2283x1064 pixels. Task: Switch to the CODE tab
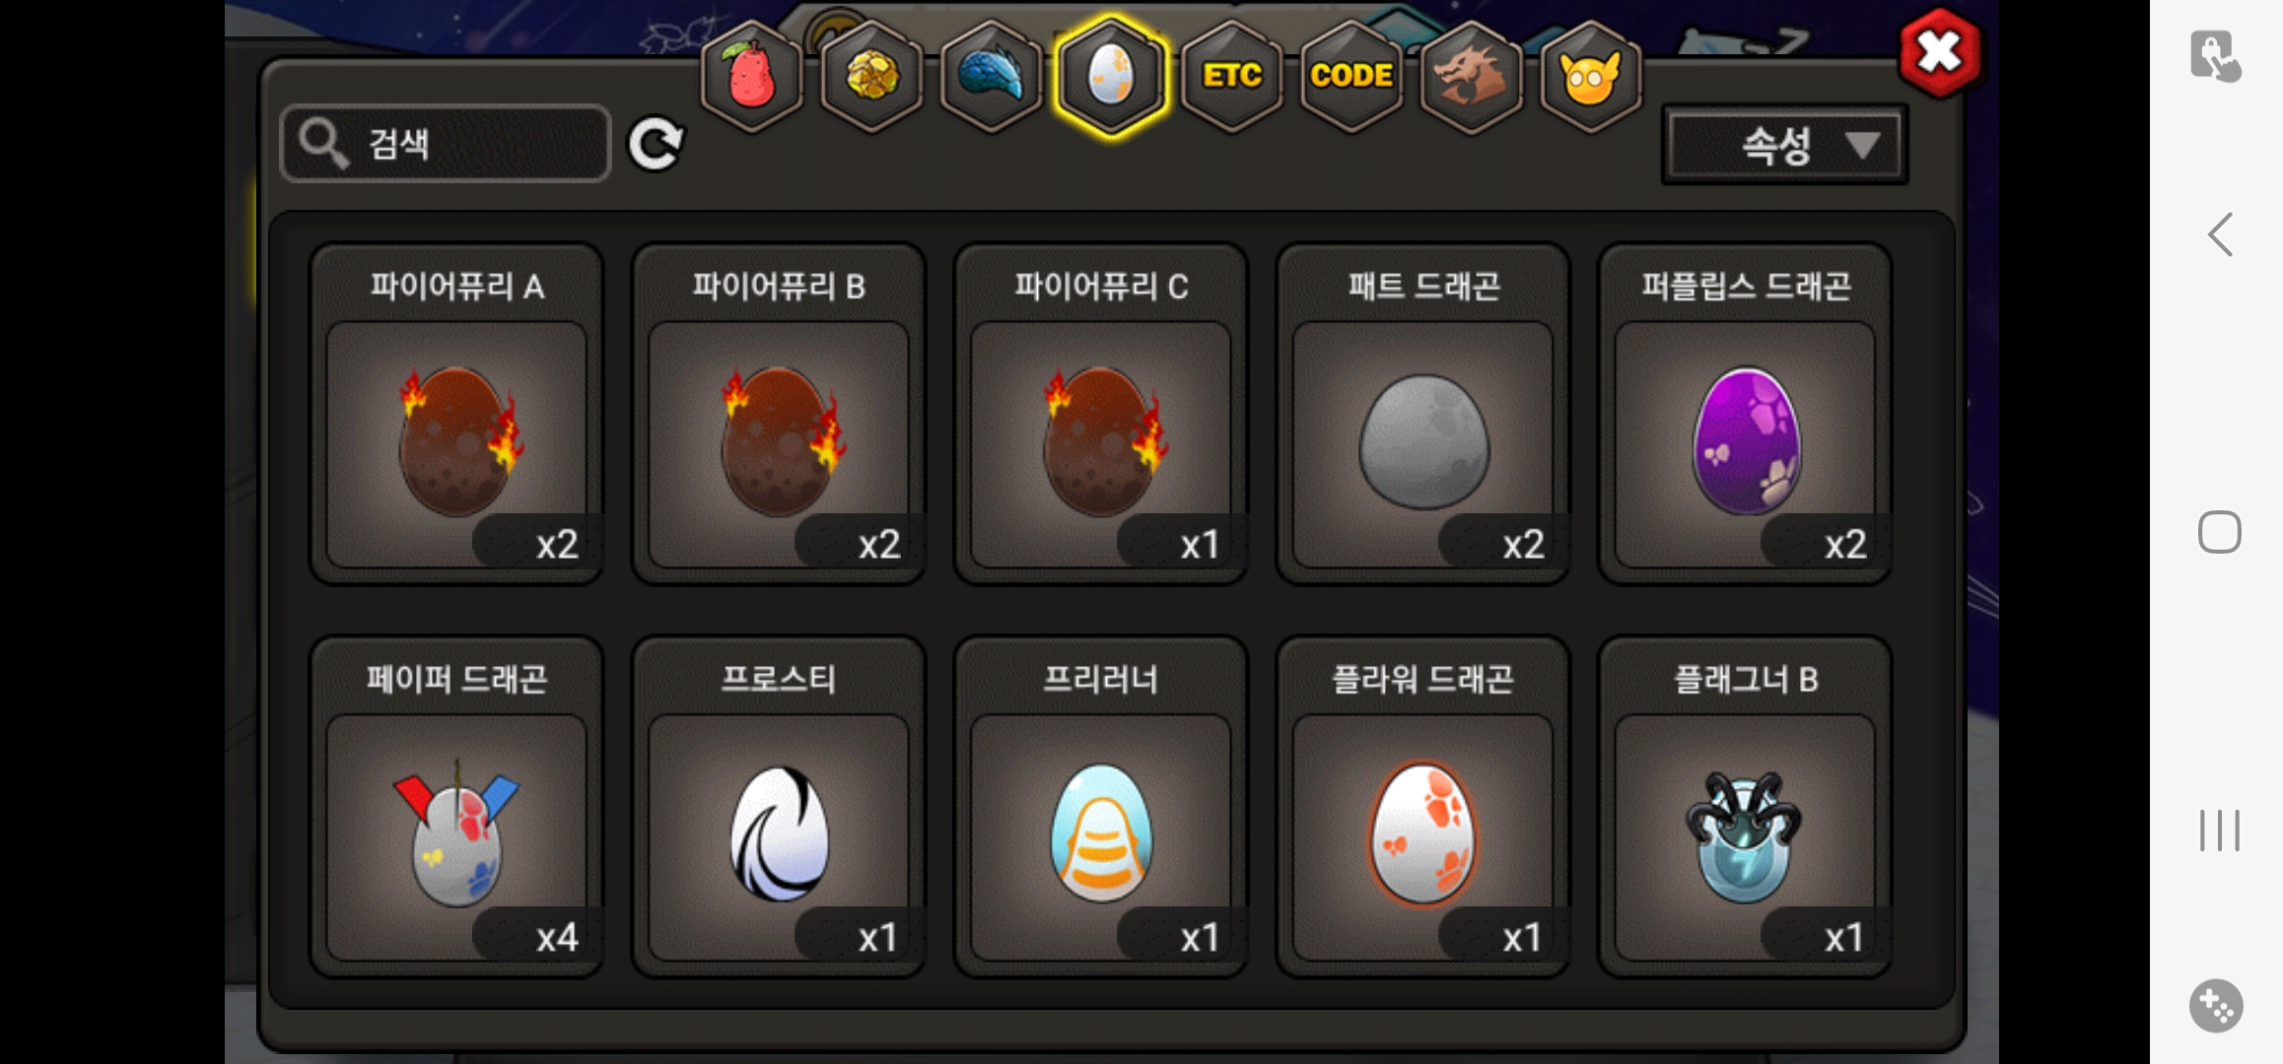(x=1351, y=76)
